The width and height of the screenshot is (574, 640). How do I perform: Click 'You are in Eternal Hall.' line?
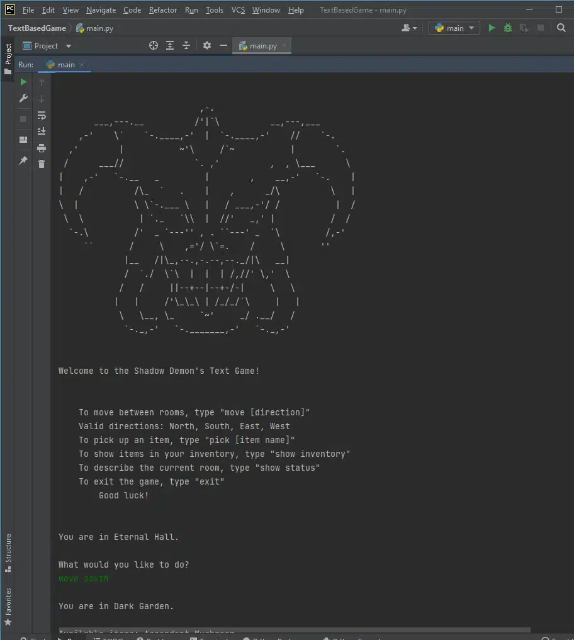[118, 537]
